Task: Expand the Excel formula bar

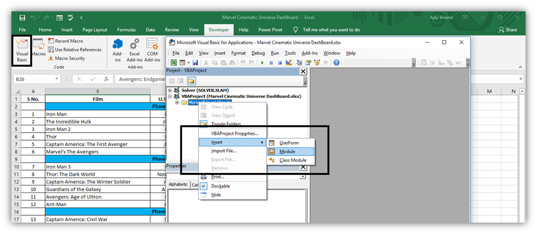Action: [x=521, y=79]
